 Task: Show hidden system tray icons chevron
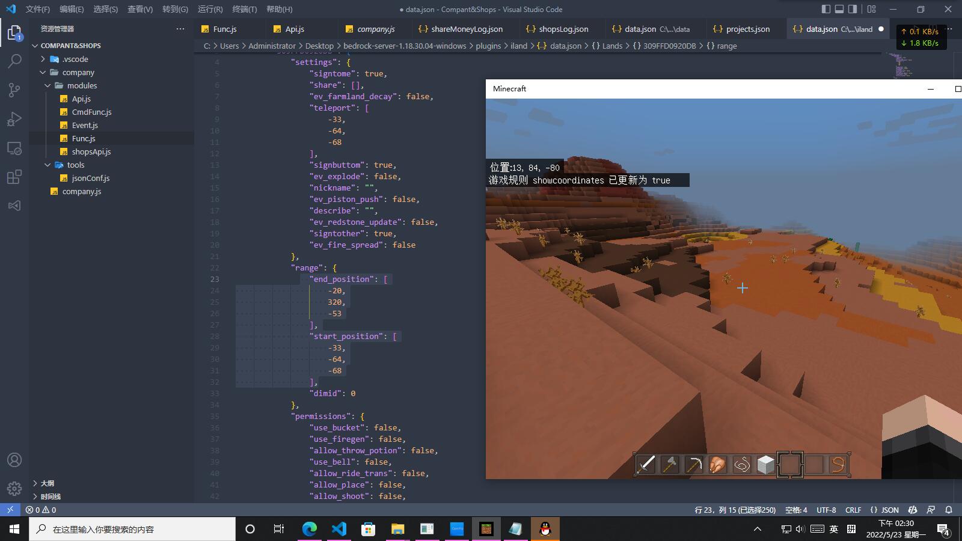click(x=758, y=529)
